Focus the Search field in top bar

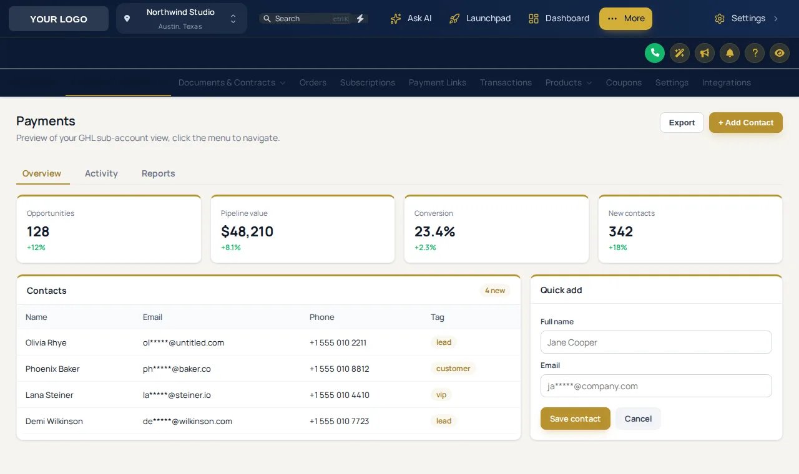(x=305, y=19)
